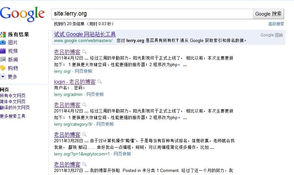294x175 pixels.
Task: Click the lerry.org/ green URL text
Action: click(62, 71)
